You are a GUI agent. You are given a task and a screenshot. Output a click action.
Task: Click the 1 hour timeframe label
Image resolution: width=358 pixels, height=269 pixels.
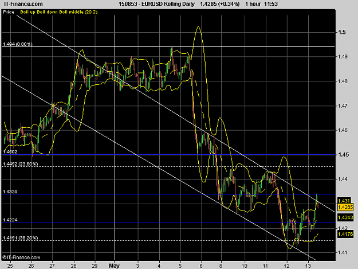coord(253,4)
